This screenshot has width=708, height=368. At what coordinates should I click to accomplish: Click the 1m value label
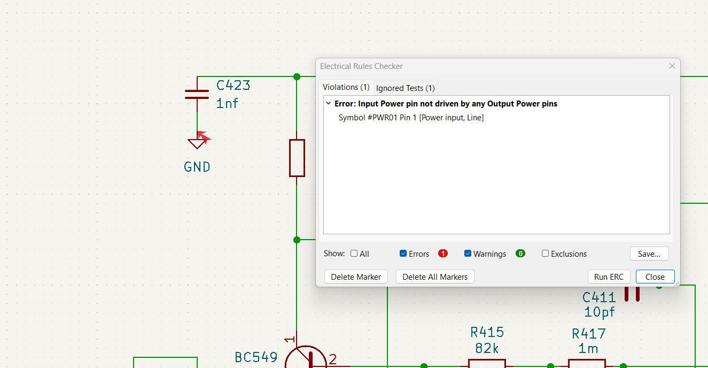pos(588,349)
